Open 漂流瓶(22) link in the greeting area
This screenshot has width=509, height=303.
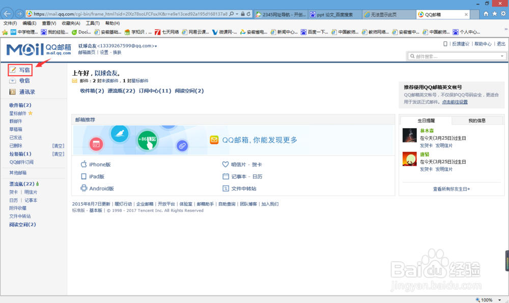tap(122, 90)
